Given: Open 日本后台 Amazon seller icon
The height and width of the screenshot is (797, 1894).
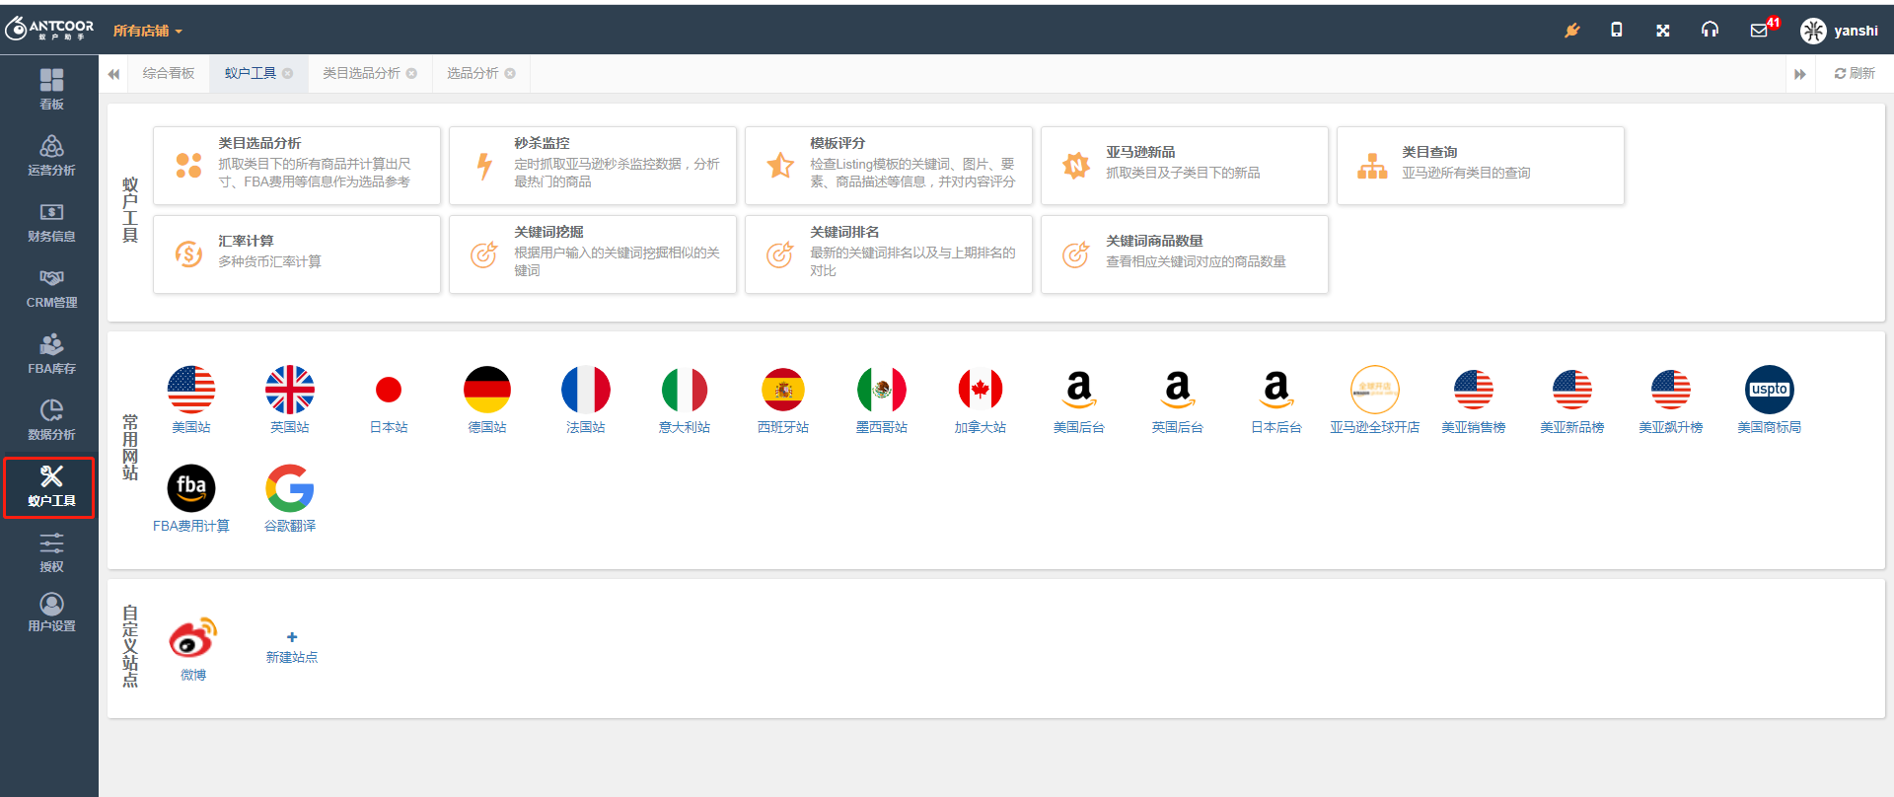Looking at the screenshot, I should click(1276, 391).
